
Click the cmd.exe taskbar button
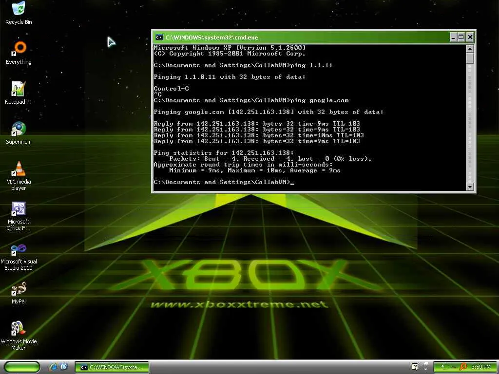tap(112, 367)
